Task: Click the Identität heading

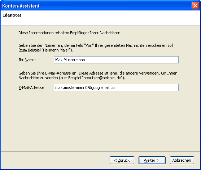Action: tap(12, 15)
